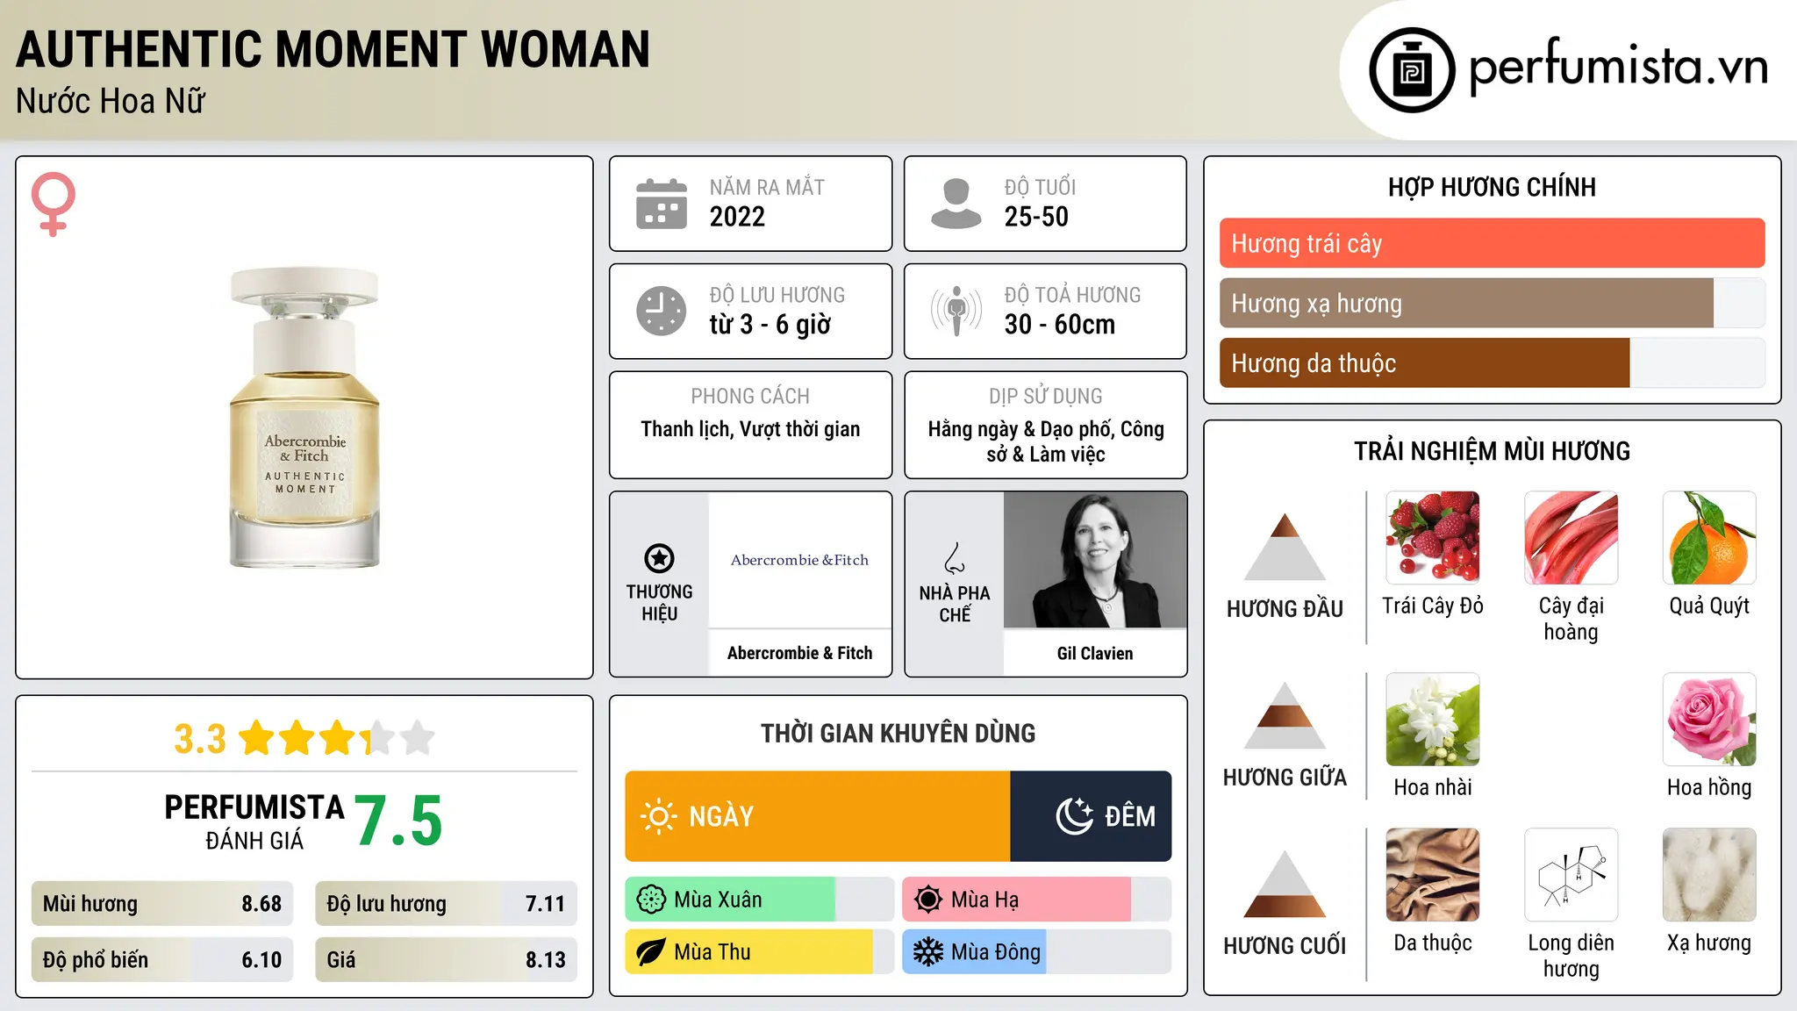The height and width of the screenshot is (1011, 1797).
Task: Select the sun icon for Mùa Hạ
Action: (x=928, y=900)
